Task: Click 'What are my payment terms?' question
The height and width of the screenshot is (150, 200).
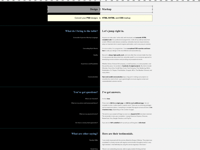Action: [89, 114]
